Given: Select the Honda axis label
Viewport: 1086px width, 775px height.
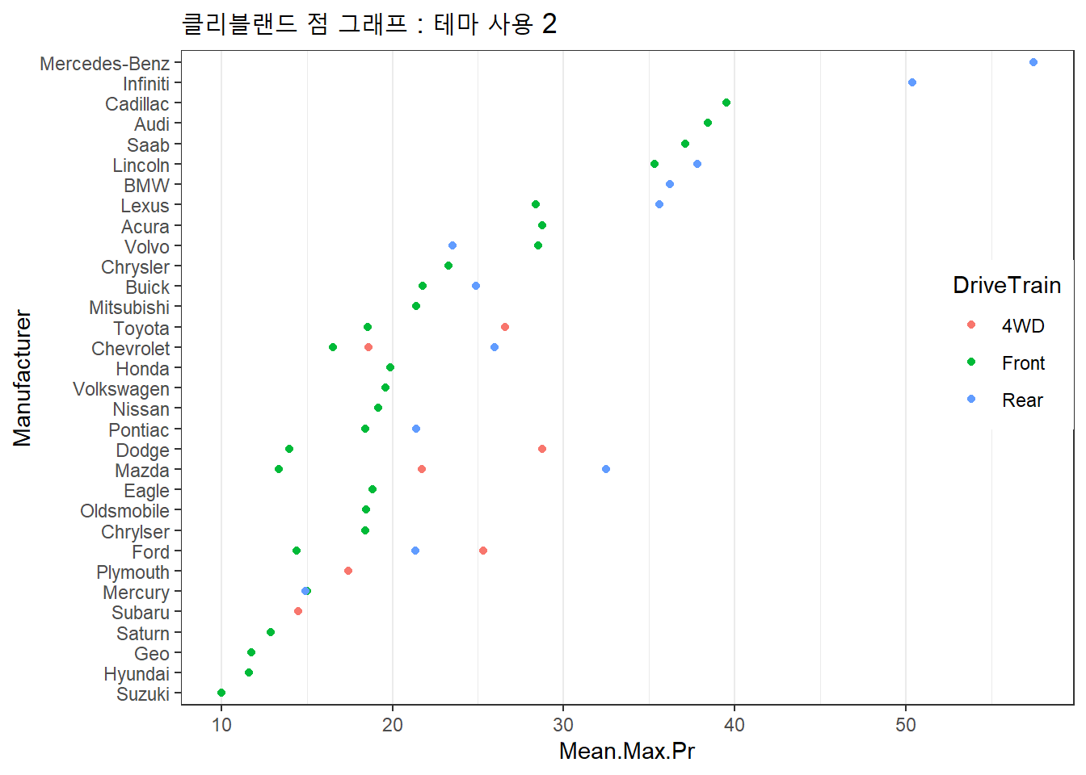Looking at the screenshot, I should 143,369.
